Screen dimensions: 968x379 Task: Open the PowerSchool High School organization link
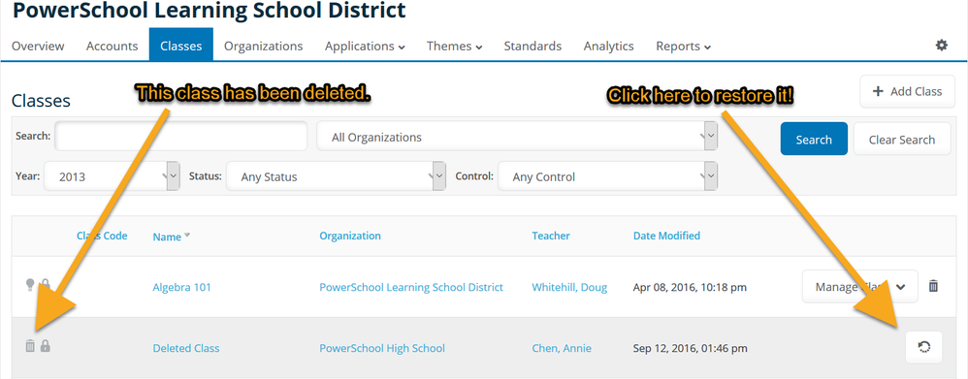tap(382, 348)
